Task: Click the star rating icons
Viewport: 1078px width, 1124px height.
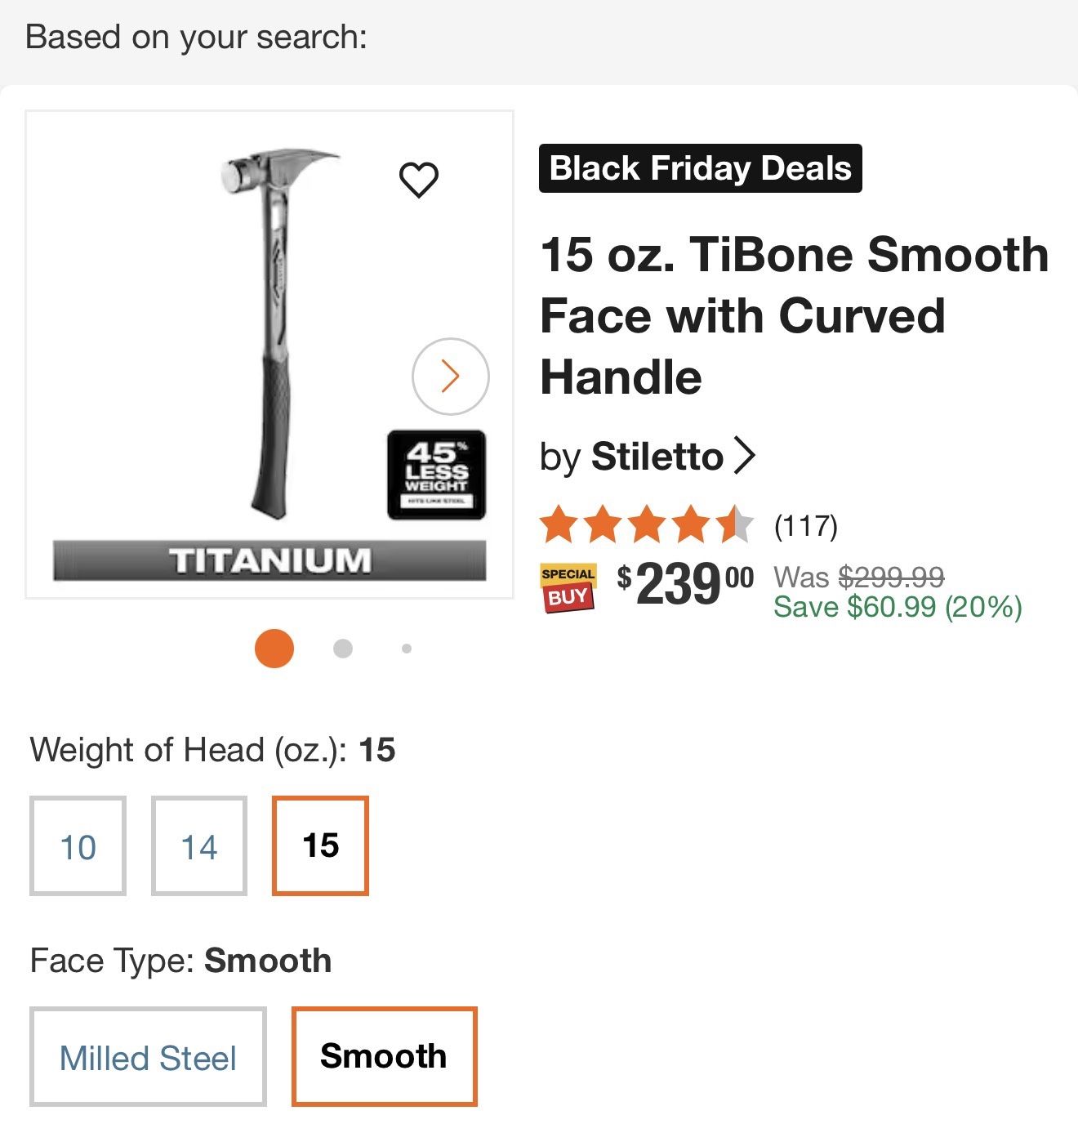Action: pyautogui.click(x=645, y=524)
